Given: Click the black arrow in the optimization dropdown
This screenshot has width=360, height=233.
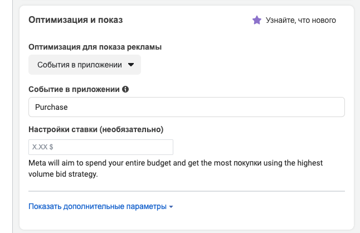Looking at the screenshot, I should pos(131,65).
